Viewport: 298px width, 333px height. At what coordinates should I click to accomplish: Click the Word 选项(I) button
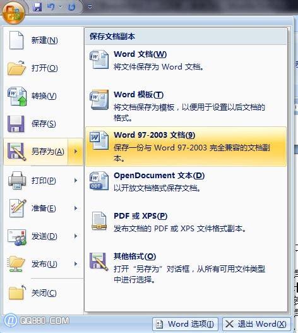(185, 324)
